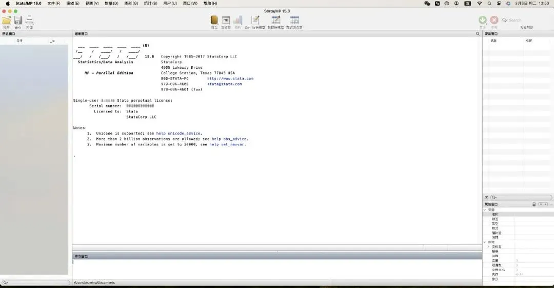
Task: Select the 名称 row in Properties
Action: [x=518, y=215]
